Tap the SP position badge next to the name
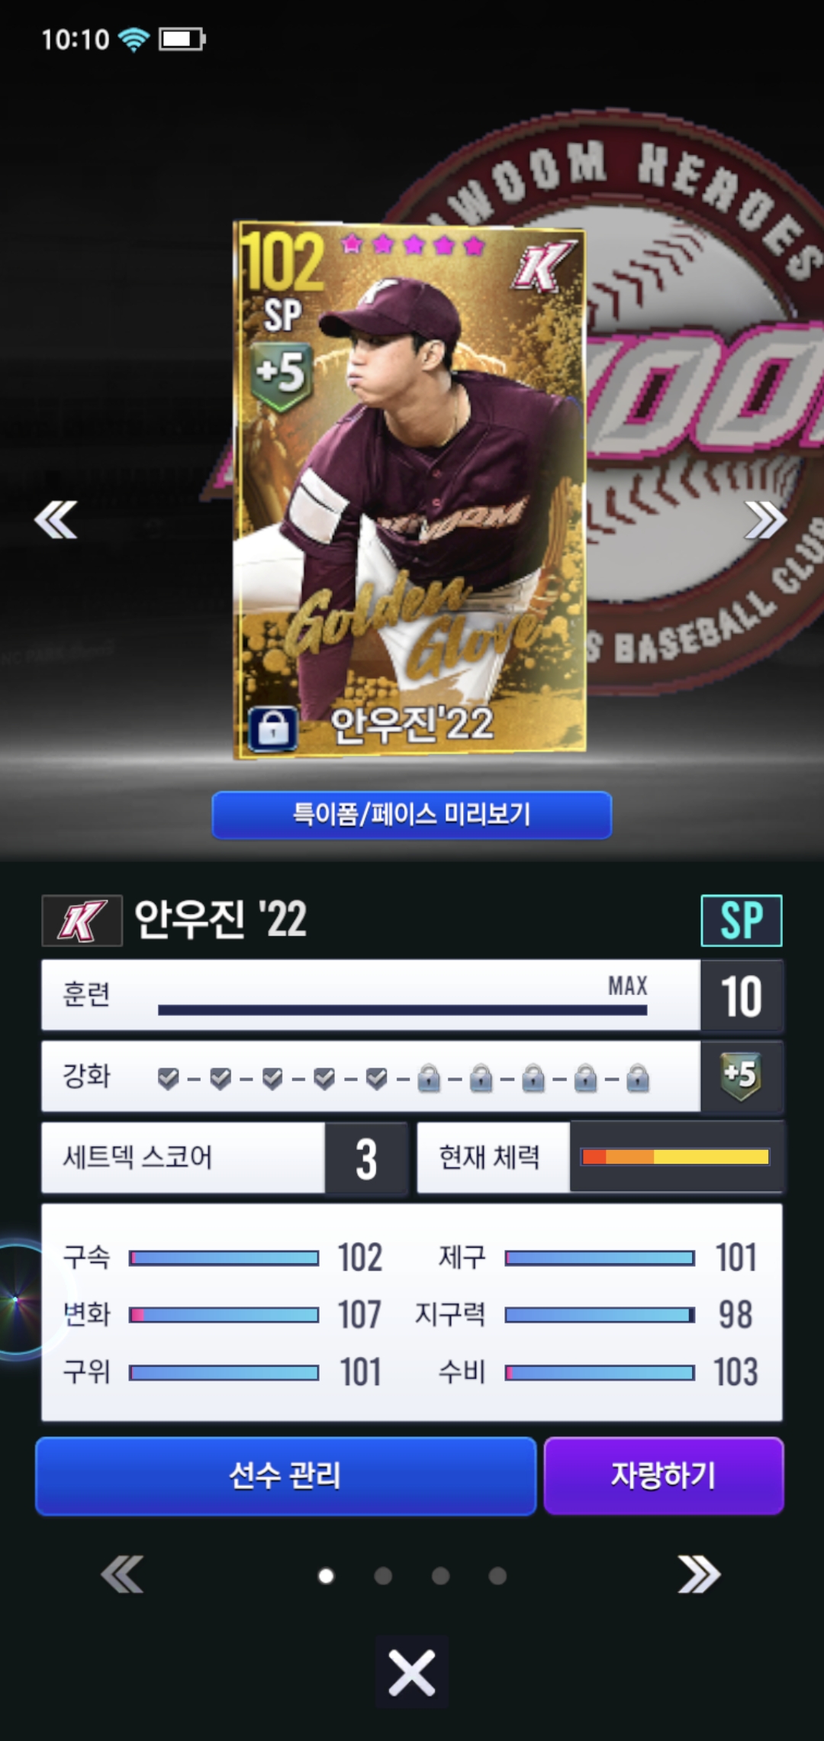Viewport: 824px width, 1741px height. coord(742,920)
